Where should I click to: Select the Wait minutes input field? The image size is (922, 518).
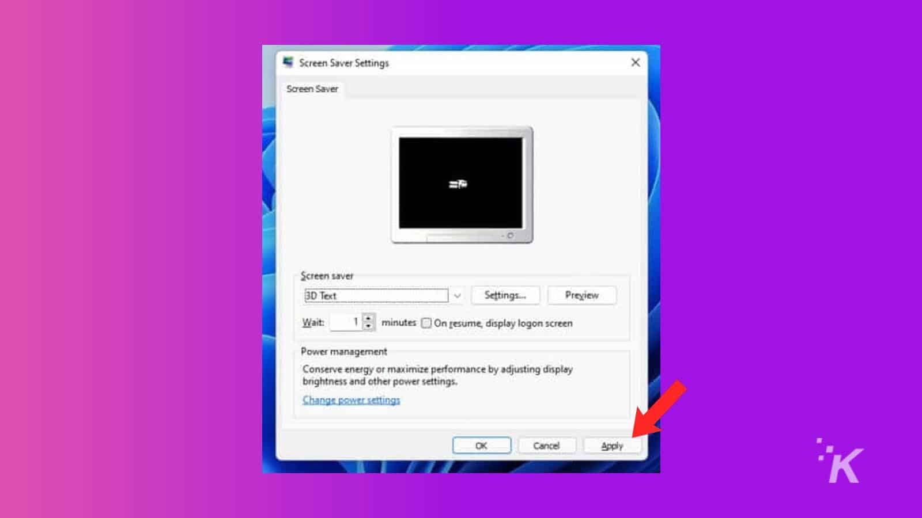[x=346, y=322]
